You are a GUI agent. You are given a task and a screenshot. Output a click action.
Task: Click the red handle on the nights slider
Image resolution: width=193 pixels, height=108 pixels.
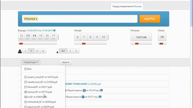coord(84,43)
